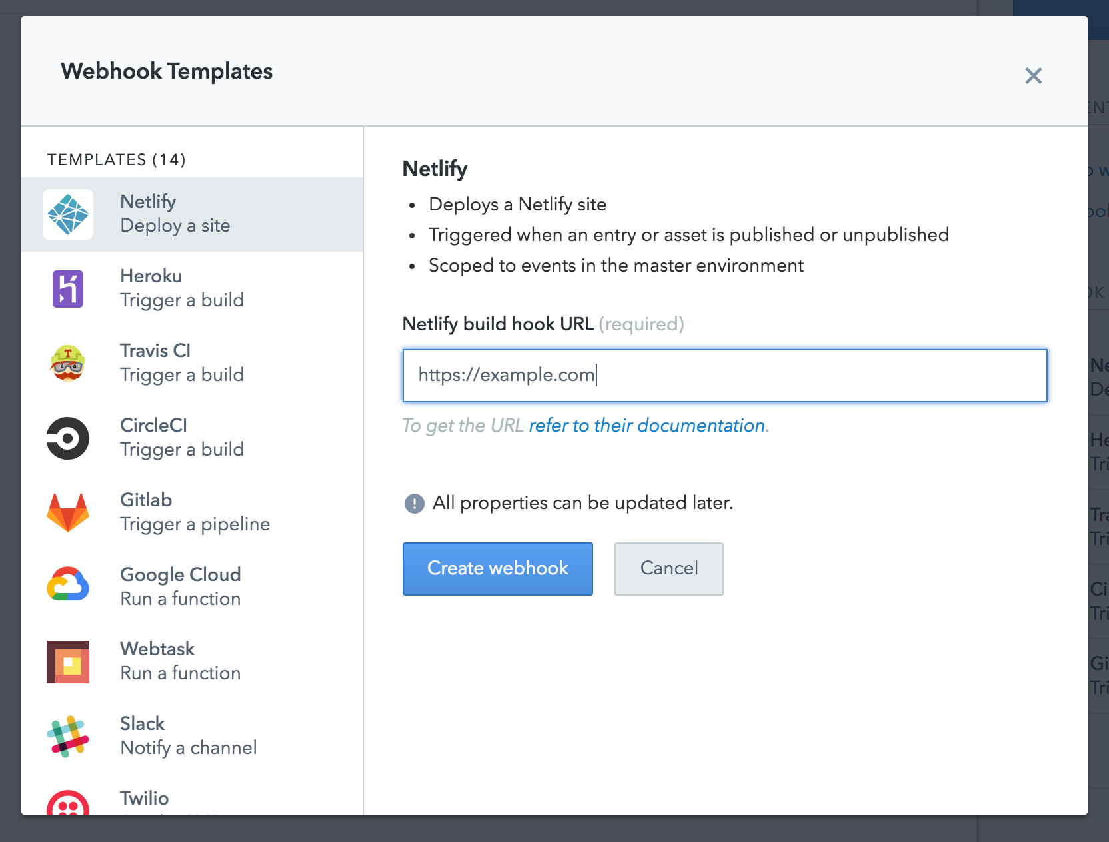
Task: Cancel the webhook creation
Action: tap(668, 568)
